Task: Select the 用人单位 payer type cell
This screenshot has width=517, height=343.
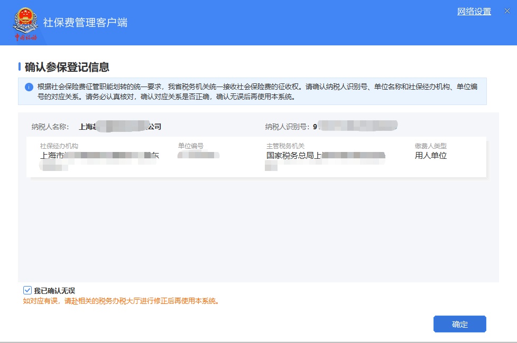Action: tap(431, 156)
